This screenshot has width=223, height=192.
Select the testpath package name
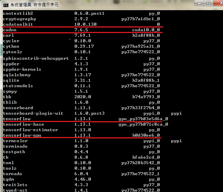14,152
